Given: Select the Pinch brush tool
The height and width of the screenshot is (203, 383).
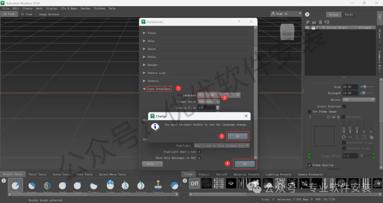Looking at the screenshot, I should [x=77, y=186].
